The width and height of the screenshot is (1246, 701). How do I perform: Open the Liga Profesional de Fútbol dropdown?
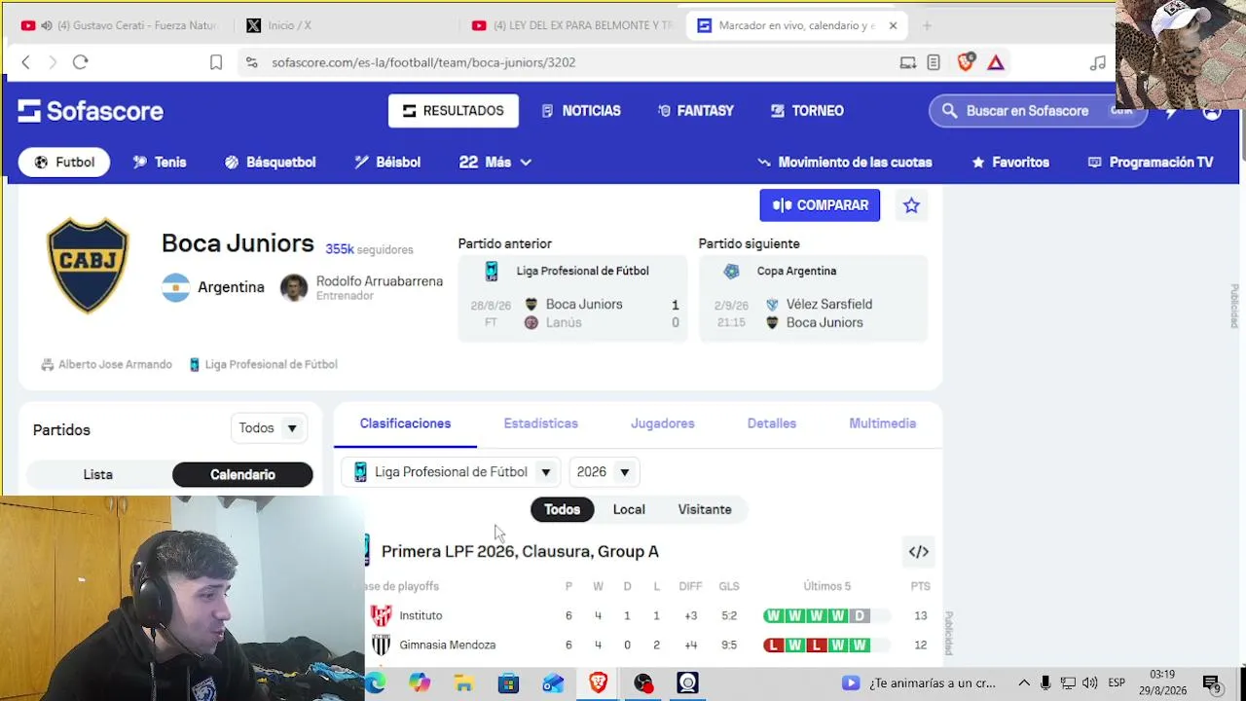452,472
